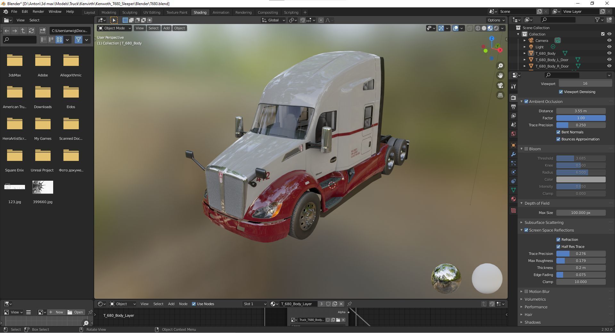Image resolution: width=615 pixels, height=333 pixels.
Task: Open the View Layer properties tab
Action: [x=513, y=115]
